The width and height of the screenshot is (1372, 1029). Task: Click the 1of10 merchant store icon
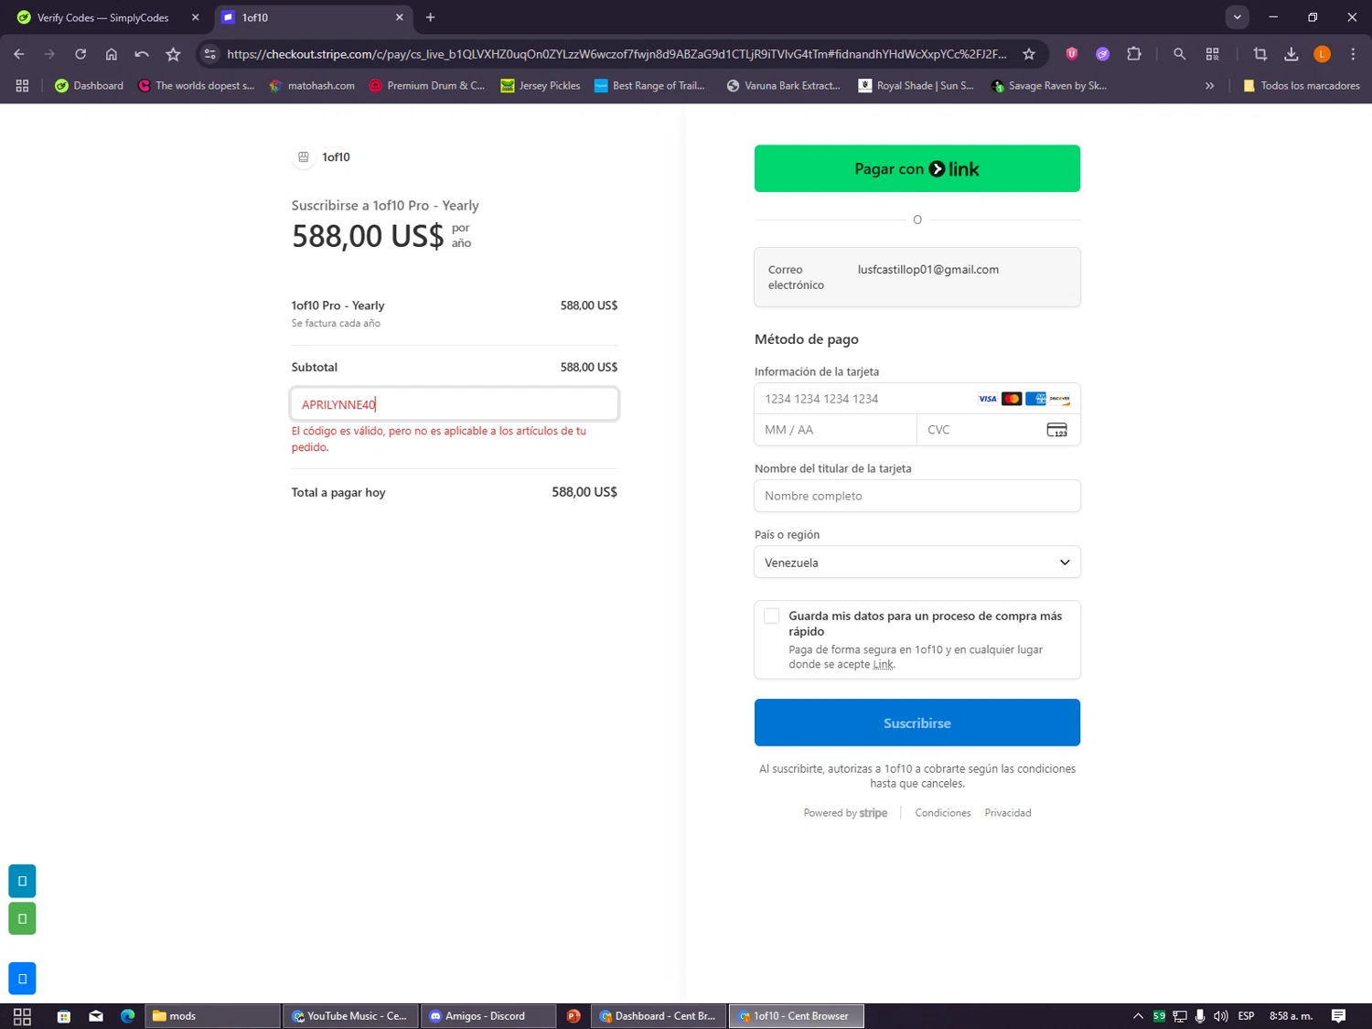[x=304, y=157]
